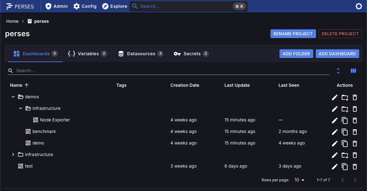The width and height of the screenshot is (367, 191).
Task: Collapse the infrastructure folder under demos
Action: click(21, 108)
